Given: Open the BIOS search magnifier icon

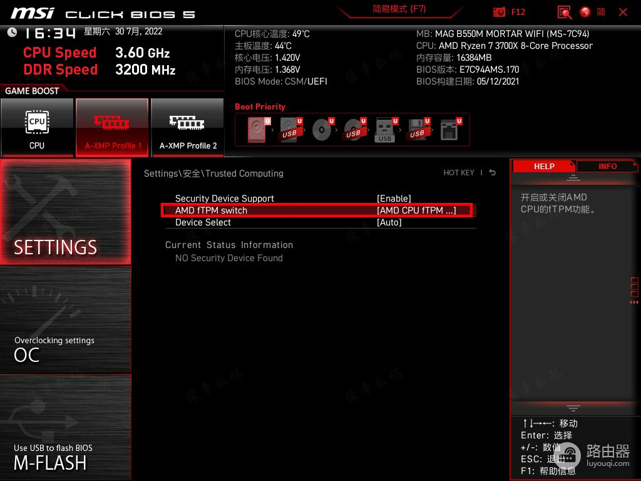Looking at the screenshot, I should click(x=564, y=12).
